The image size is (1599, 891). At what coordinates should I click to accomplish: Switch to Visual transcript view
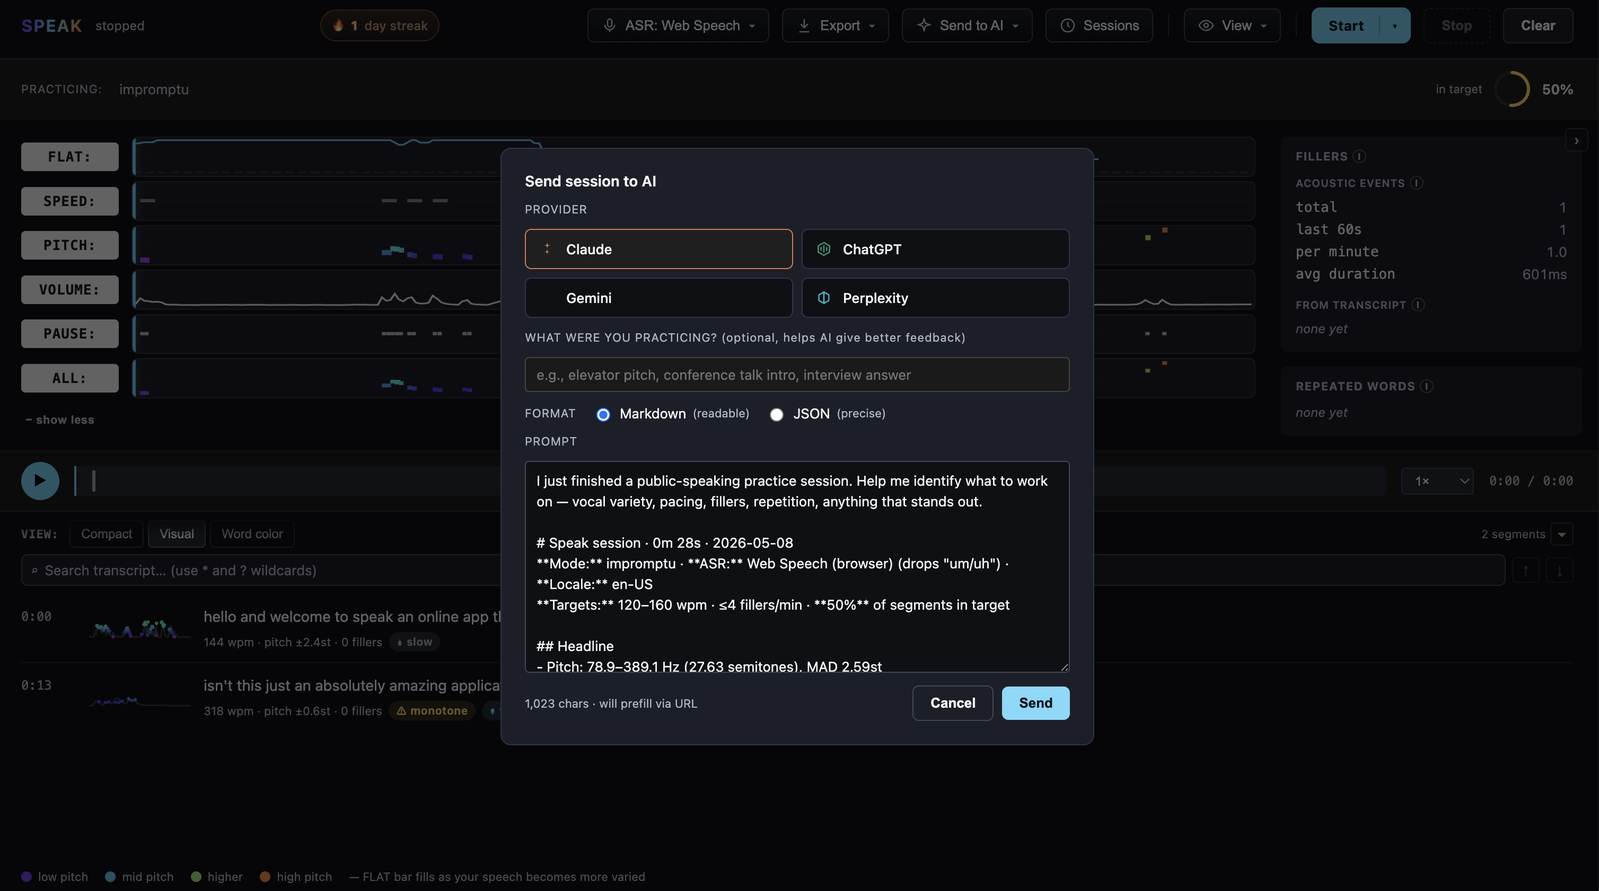pos(177,534)
